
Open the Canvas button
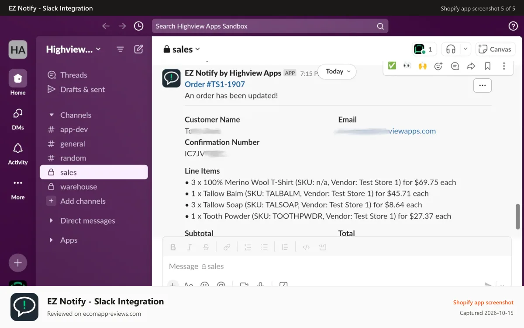click(x=495, y=49)
